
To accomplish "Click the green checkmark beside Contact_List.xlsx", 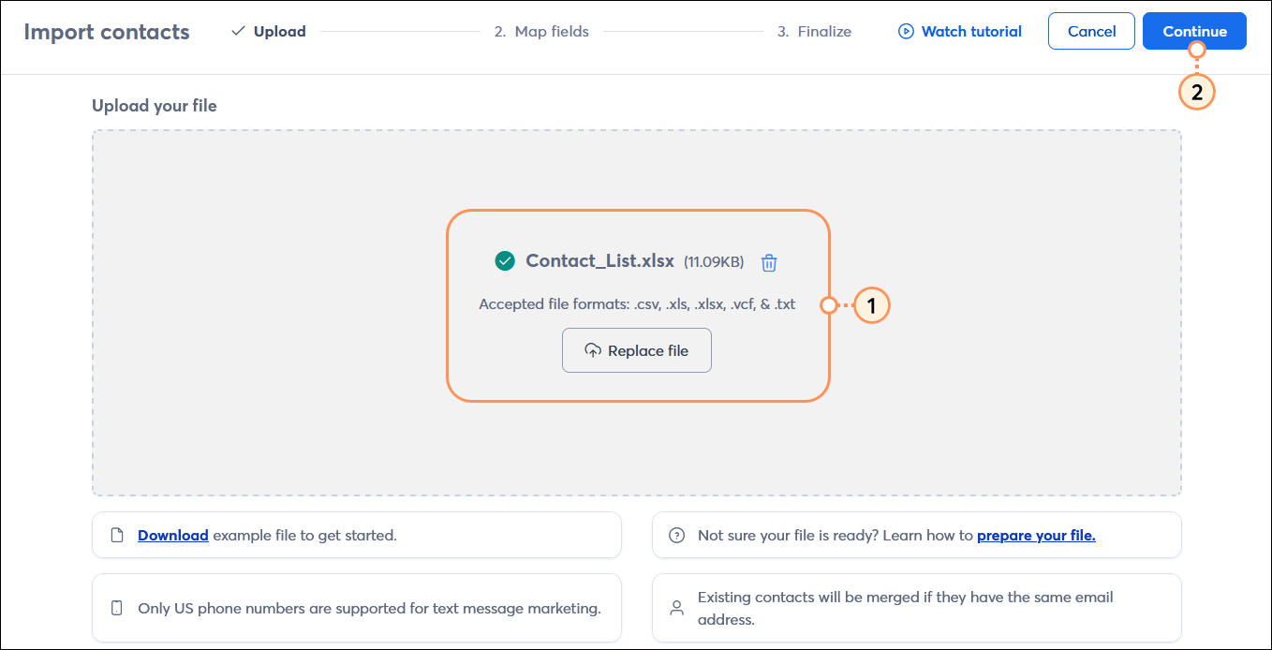I will 505,260.
